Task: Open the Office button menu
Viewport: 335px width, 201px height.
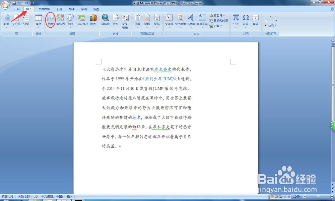Action: (x=5, y=5)
